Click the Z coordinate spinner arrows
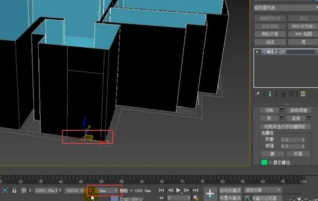 pos(116,190)
